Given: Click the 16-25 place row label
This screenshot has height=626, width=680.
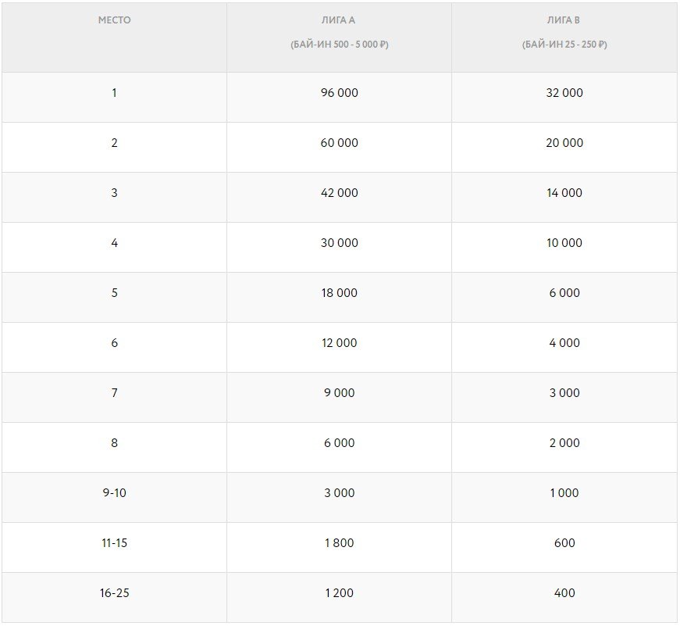Looking at the screenshot, I should [114, 593].
